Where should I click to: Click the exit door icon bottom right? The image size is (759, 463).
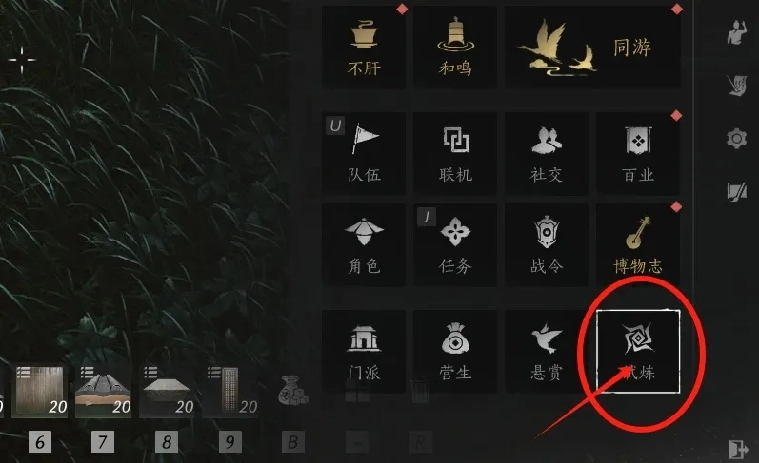tap(738, 450)
